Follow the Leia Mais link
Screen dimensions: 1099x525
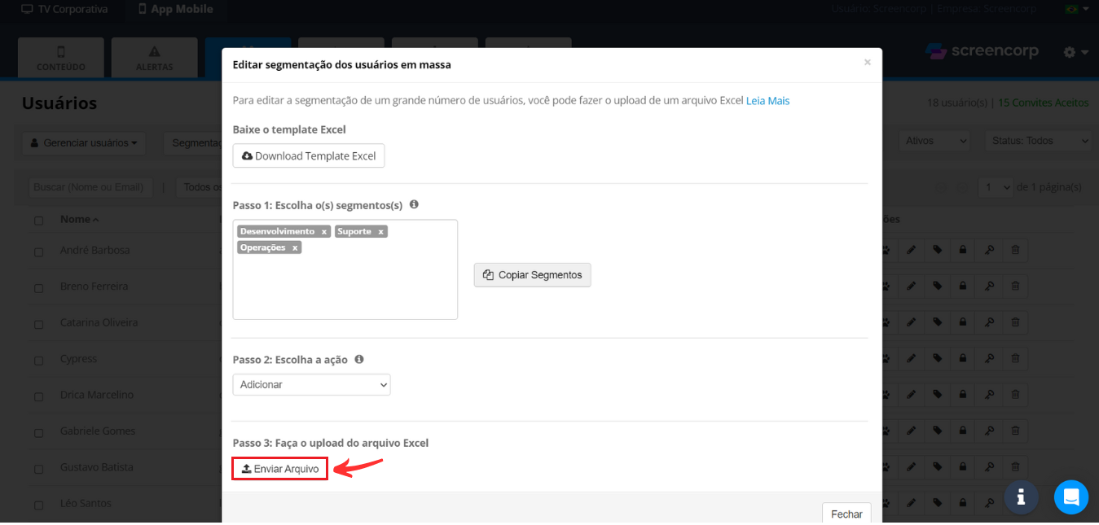[x=767, y=101]
